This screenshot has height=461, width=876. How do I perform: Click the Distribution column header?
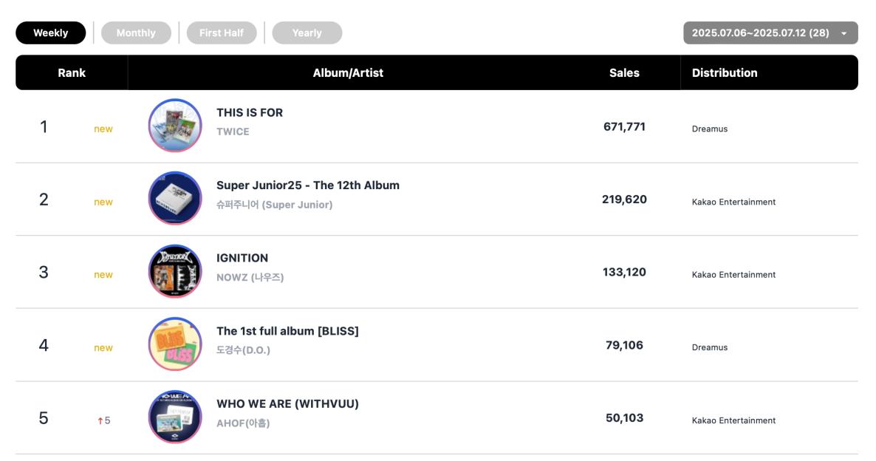tap(725, 72)
